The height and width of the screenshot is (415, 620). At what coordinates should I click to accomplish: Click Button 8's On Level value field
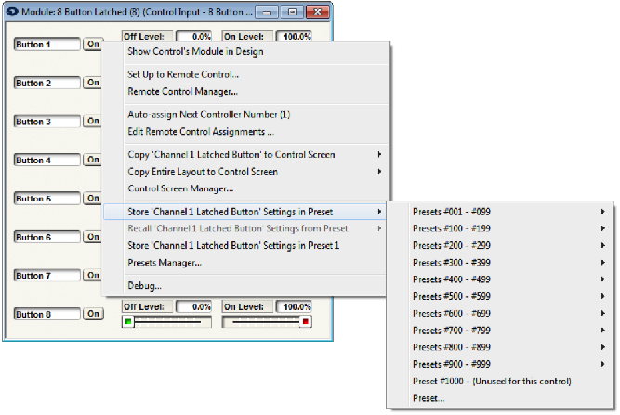(x=294, y=306)
